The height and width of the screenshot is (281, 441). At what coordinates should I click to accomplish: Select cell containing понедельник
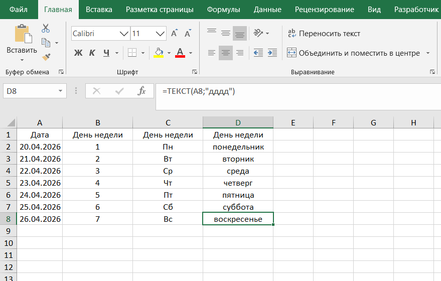tap(238, 147)
